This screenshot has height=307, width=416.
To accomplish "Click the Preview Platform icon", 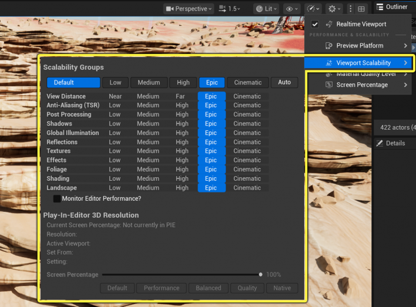I will [329, 46].
